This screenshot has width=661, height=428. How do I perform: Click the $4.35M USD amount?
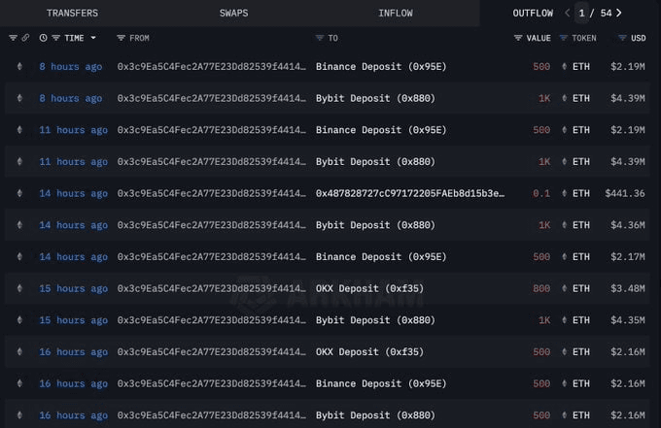tap(628, 320)
